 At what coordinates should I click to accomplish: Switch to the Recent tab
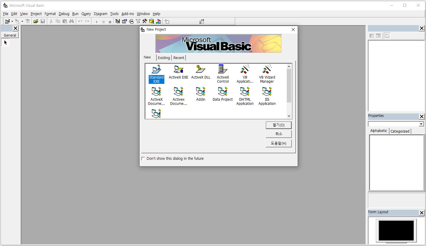(179, 58)
